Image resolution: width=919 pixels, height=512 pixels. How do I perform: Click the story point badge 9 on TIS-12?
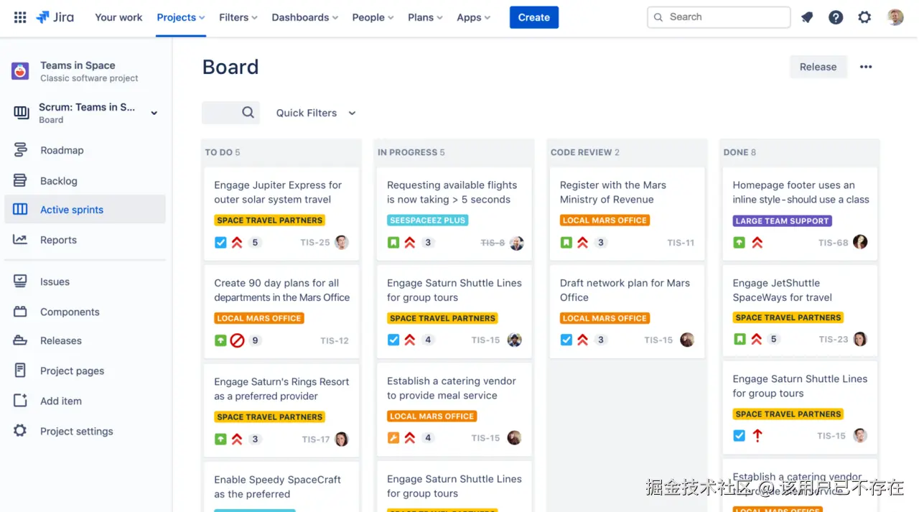pyautogui.click(x=255, y=340)
